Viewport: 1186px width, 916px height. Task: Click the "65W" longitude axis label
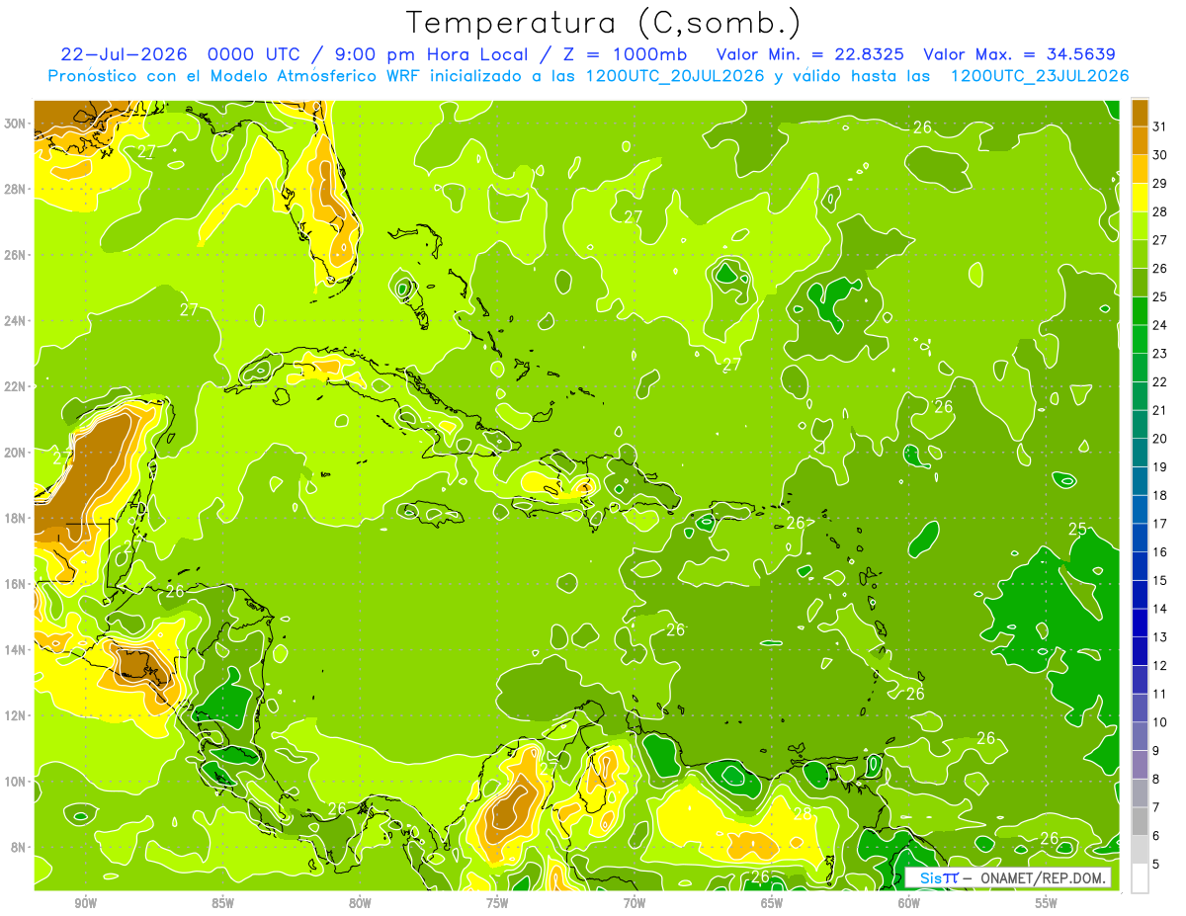tap(772, 903)
